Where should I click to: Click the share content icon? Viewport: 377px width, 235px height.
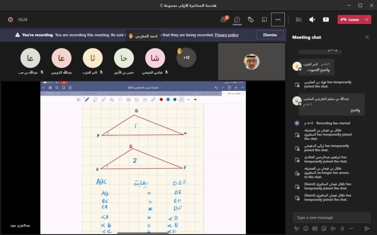(325, 19)
